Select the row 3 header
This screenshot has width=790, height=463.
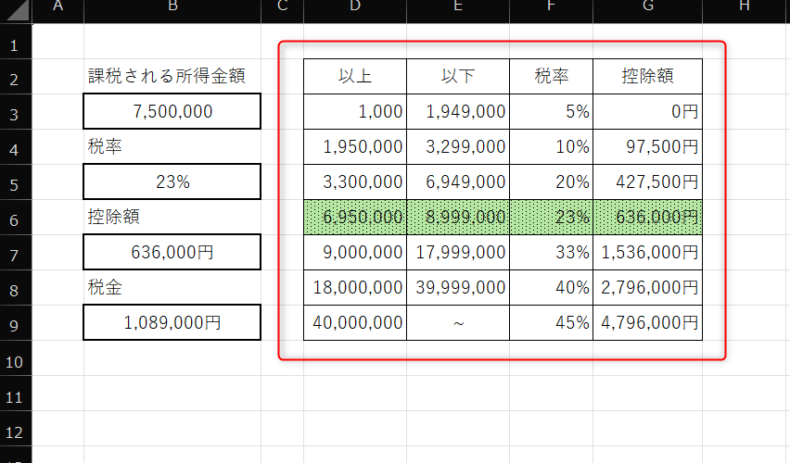tap(14, 112)
